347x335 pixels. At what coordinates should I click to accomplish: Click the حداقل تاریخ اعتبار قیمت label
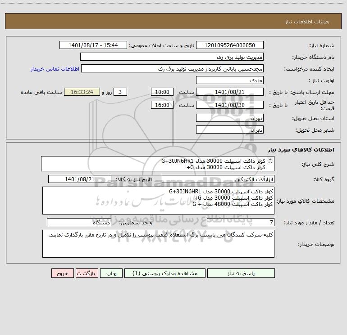[315, 105]
